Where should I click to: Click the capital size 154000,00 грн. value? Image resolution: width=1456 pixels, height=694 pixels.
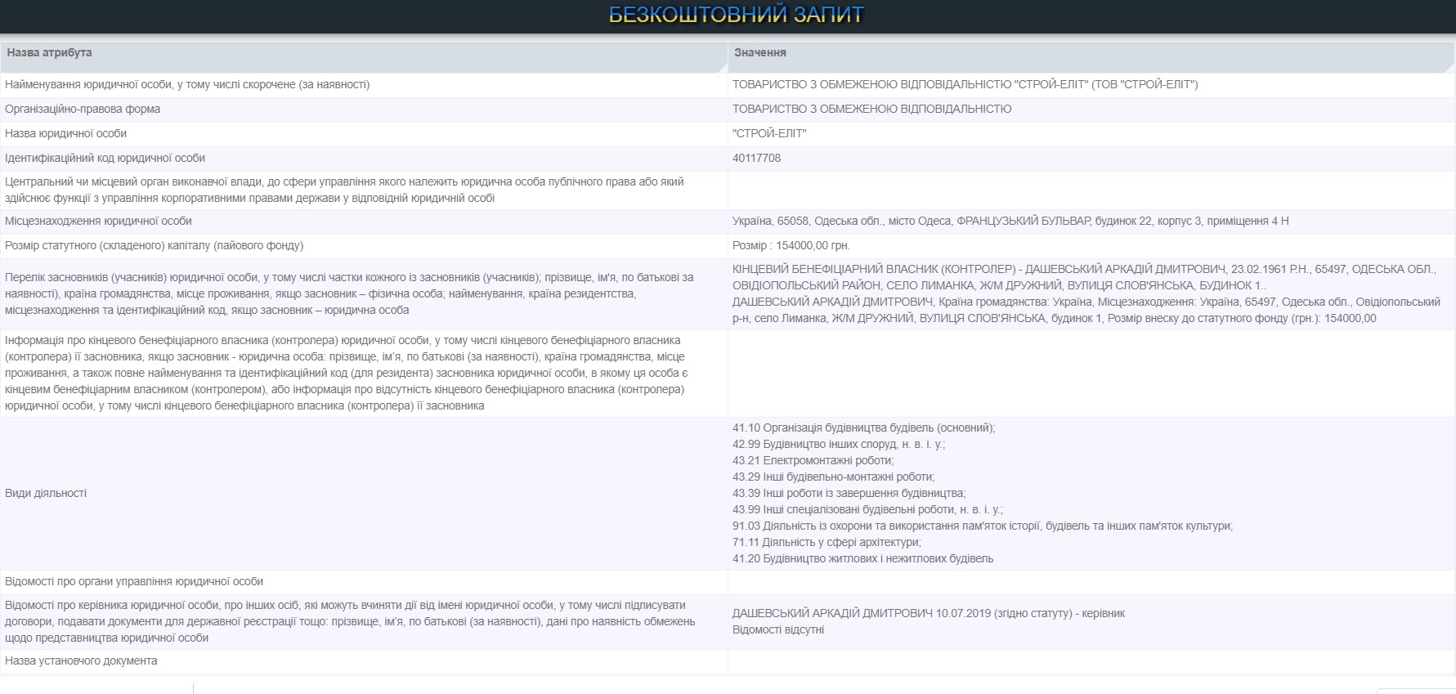791,245
